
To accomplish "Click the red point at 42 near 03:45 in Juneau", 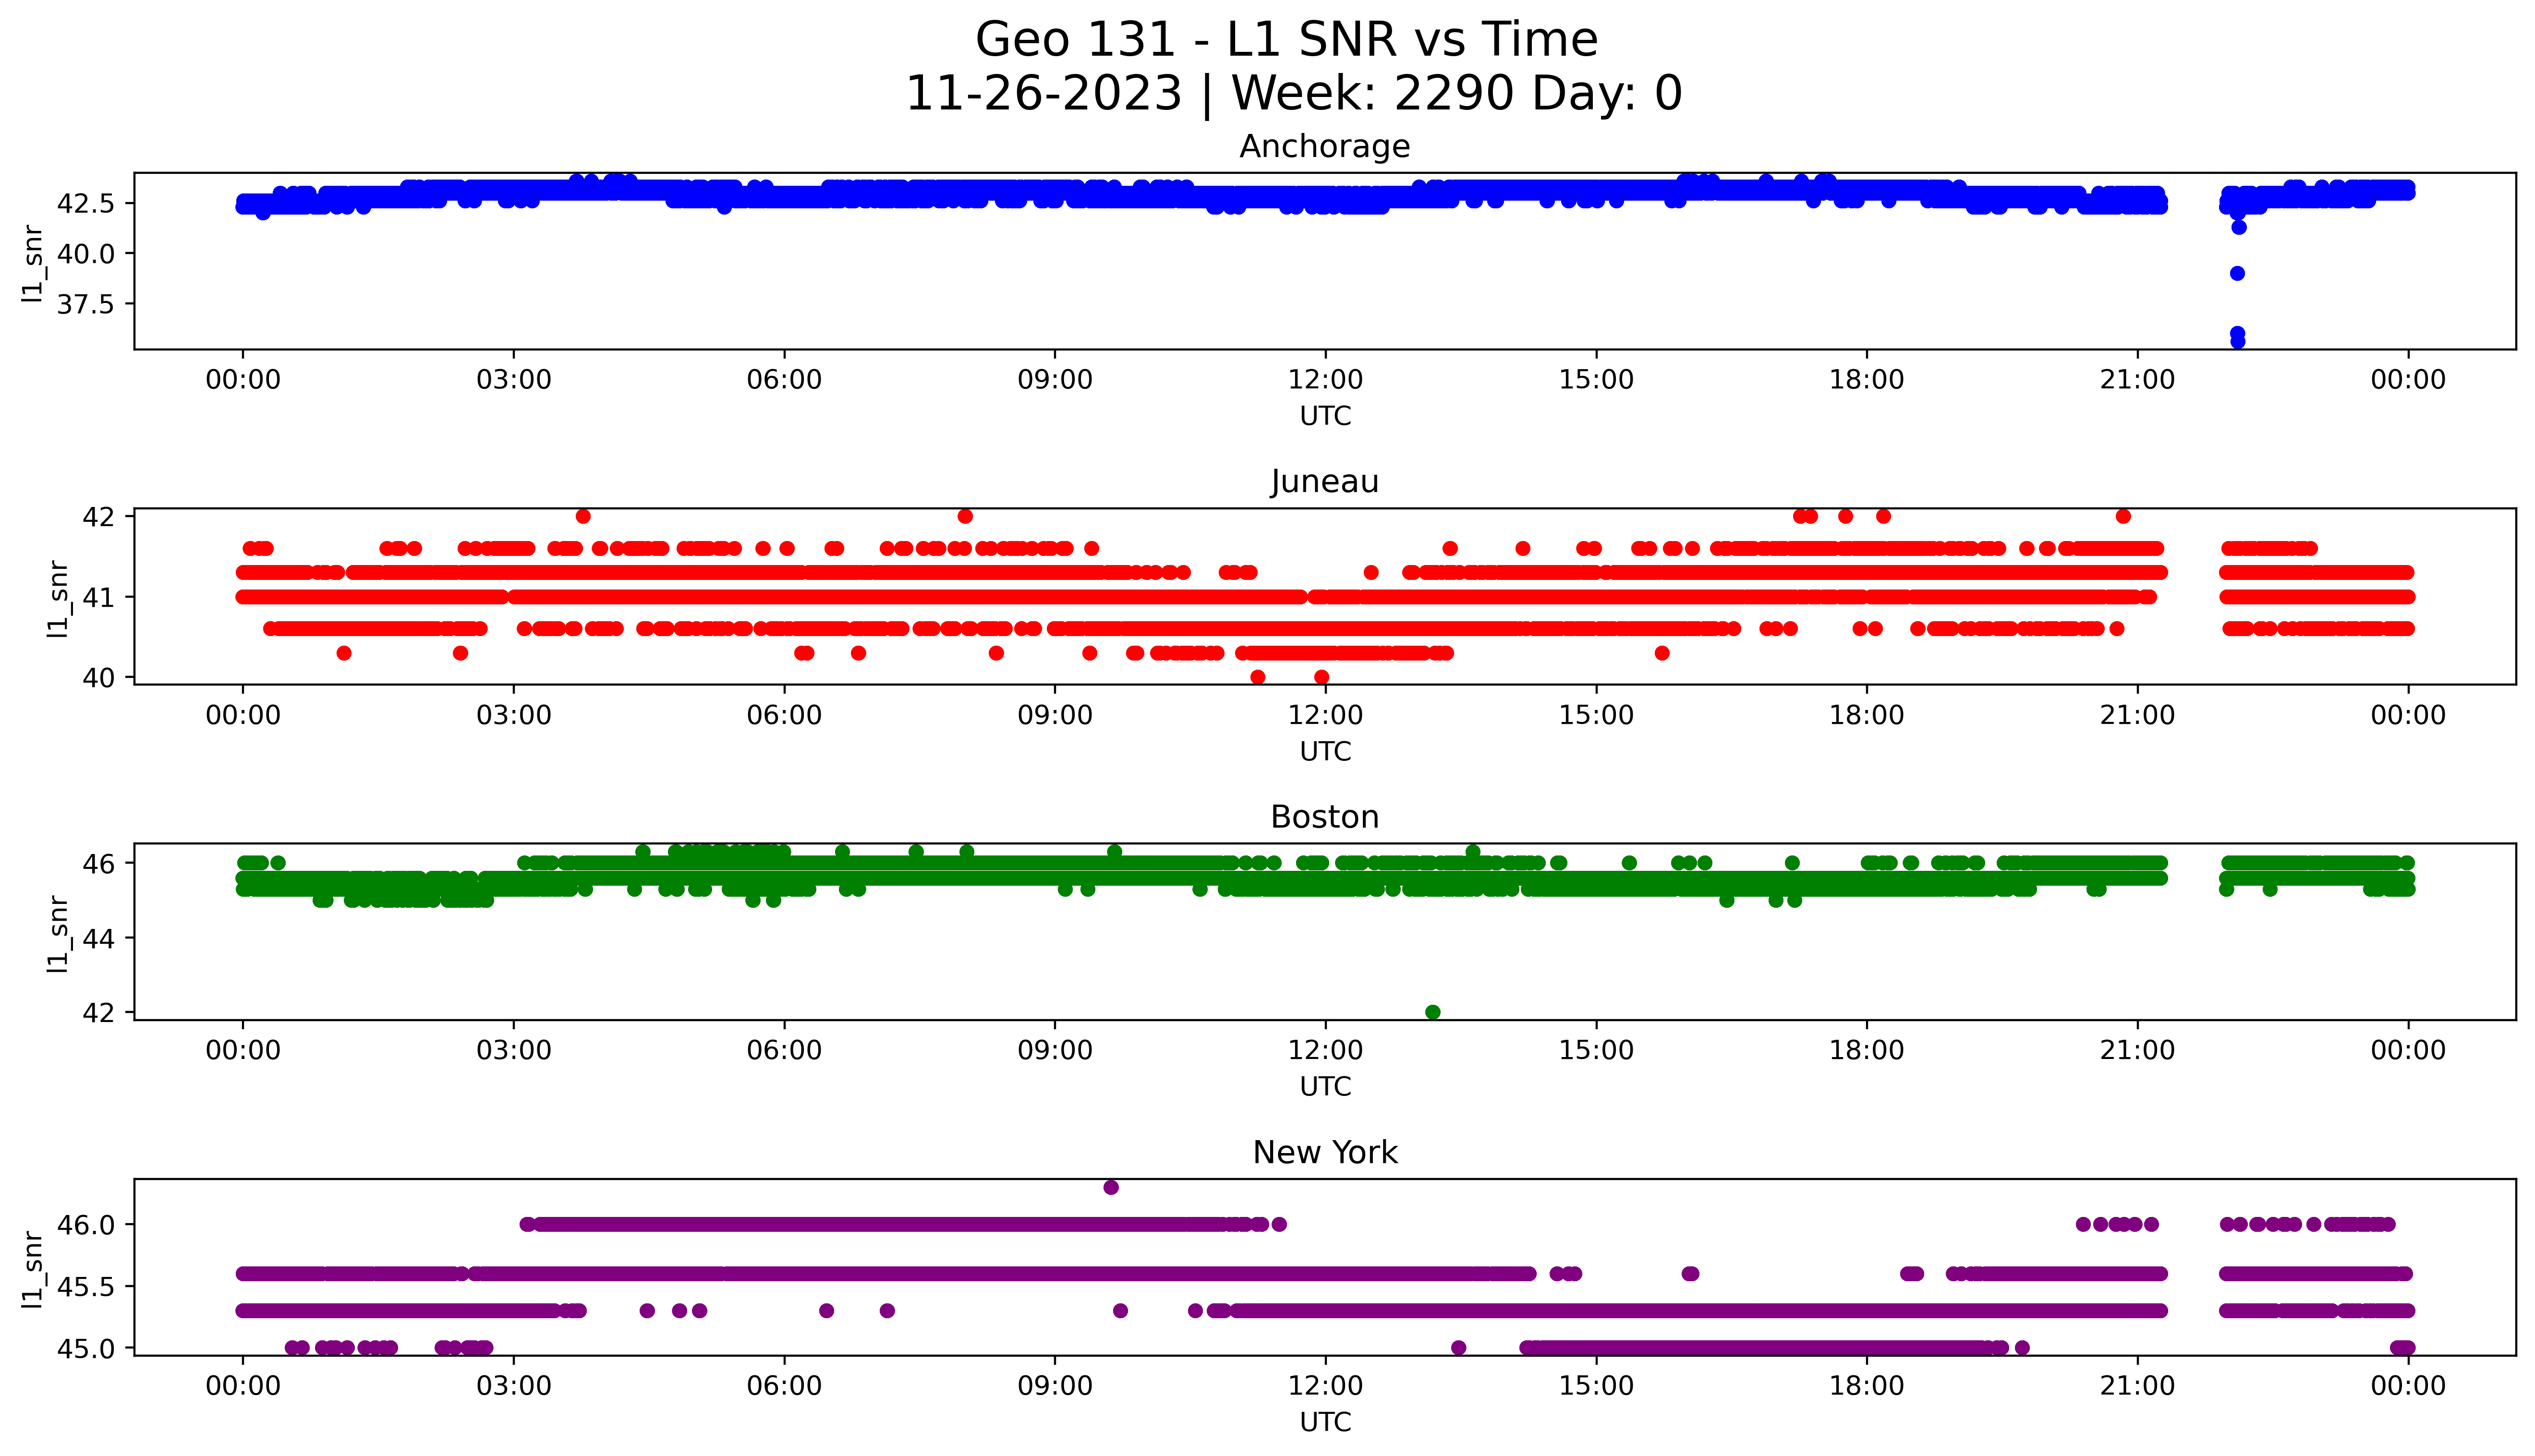I will click(x=583, y=516).
